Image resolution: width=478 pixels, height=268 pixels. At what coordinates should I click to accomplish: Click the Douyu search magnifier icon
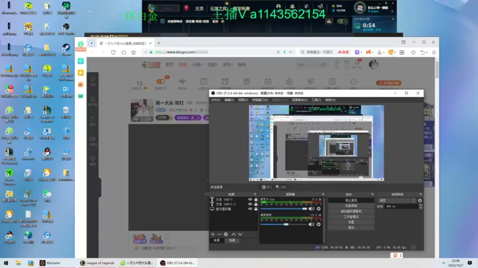[323, 65]
